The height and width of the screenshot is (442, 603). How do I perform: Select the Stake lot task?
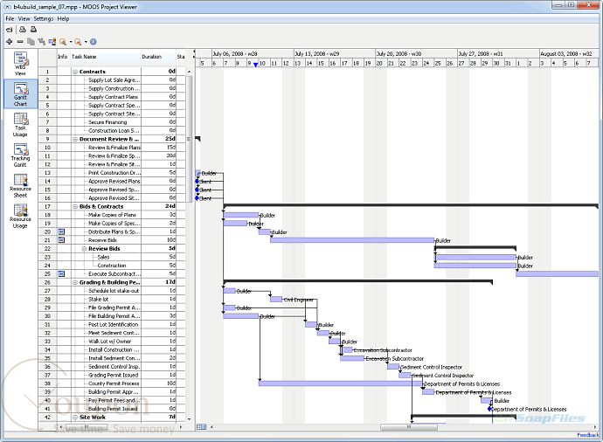(x=99, y=300)
